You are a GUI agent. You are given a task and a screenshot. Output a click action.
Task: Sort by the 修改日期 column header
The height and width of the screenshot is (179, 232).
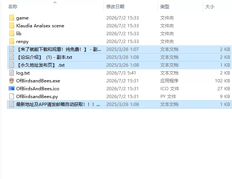pyautogui.click(x=115, y=6)
